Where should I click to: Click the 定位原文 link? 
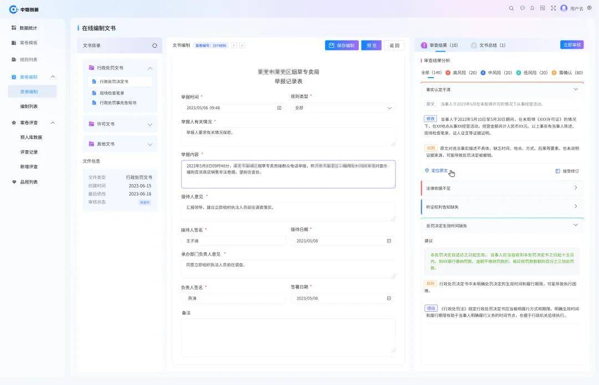pos(436,171)
